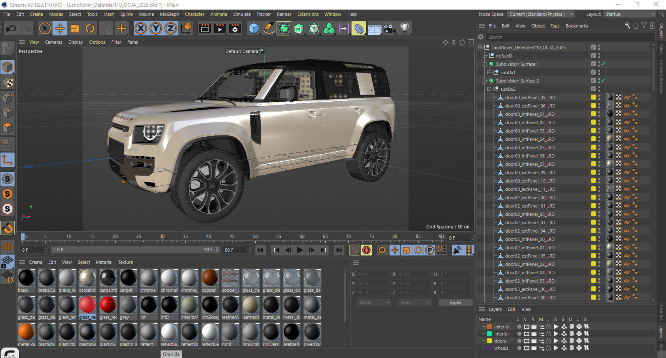Go to the end of the animation
This screenshot has width=666, height=358.
coord(339,250)
